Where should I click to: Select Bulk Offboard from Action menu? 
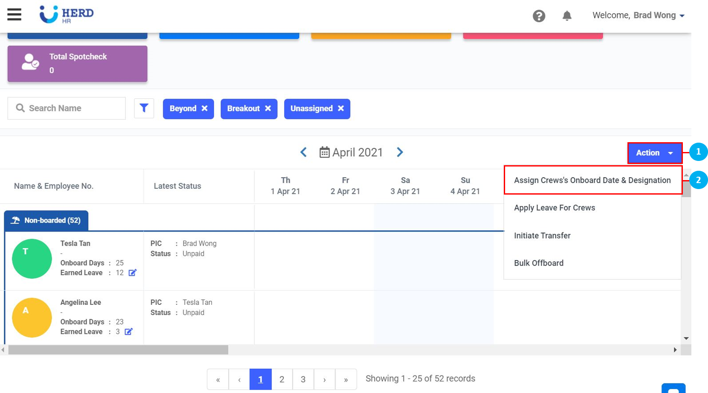click(538, 263)
